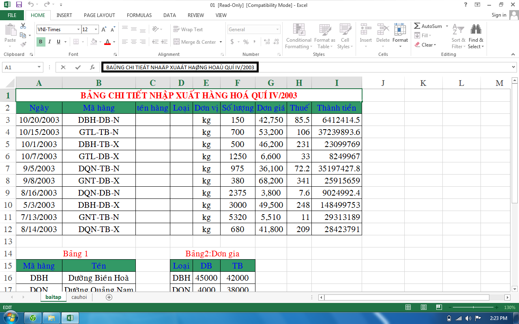
Task: Toggle Wrap Text
Action: coord(188,29)
